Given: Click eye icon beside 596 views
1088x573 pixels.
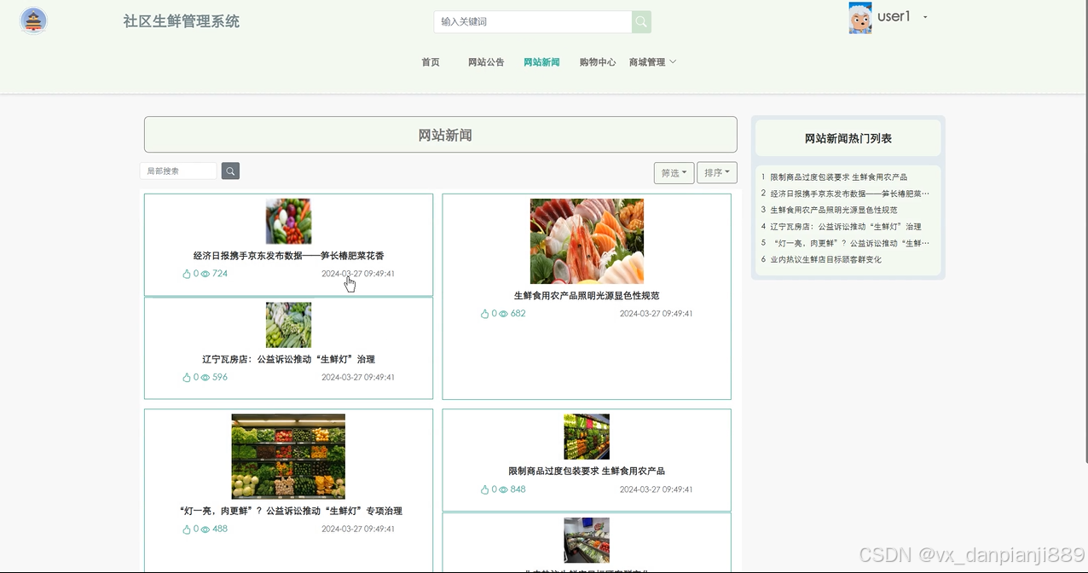Looking at the screenshot, I should pyautogui.click(x=205, y=377).
